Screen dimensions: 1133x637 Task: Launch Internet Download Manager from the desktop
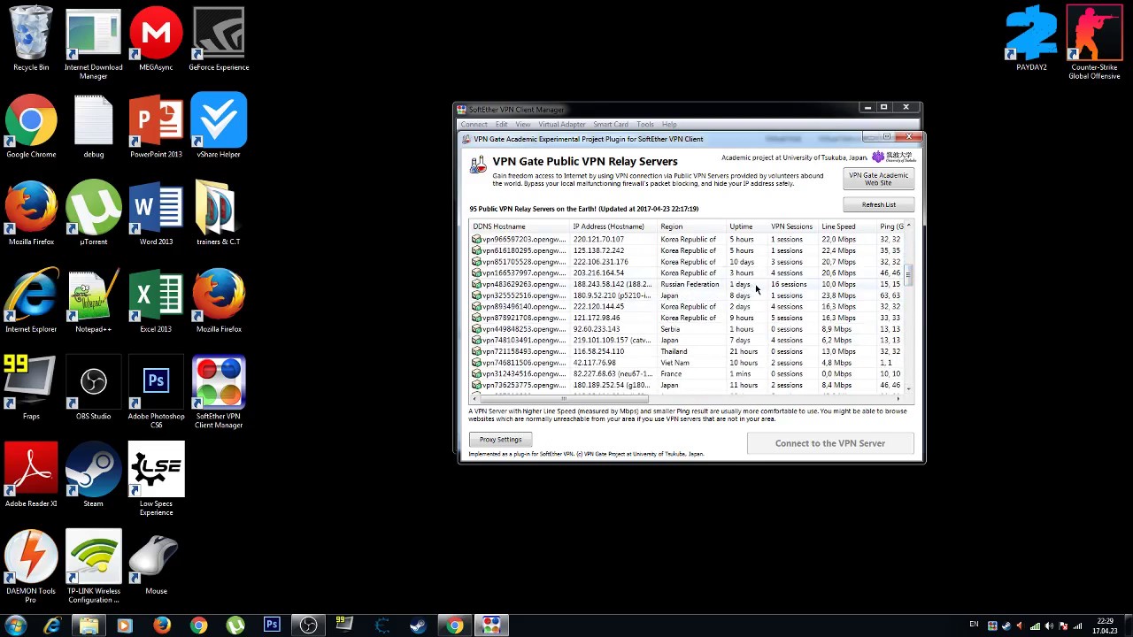click(93, 43)
